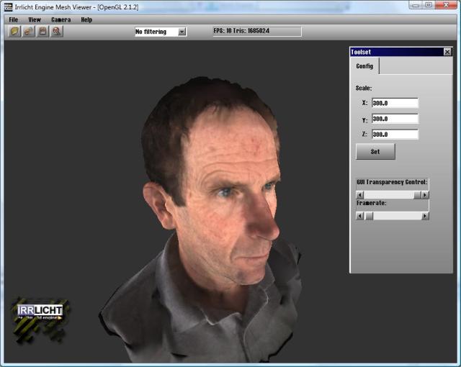Screen dimensions: 461x367
Task: Click the Set Model Archive toolbar icon
Action: (x=42, y=32)
